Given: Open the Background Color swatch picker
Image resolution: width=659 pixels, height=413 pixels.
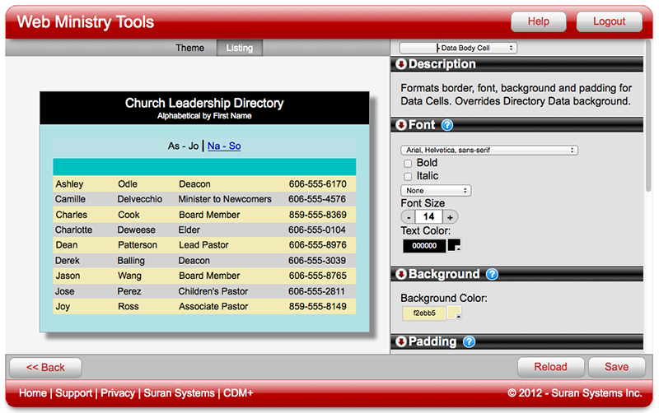Looking at the screenshot, I should (x=454, y=313).
